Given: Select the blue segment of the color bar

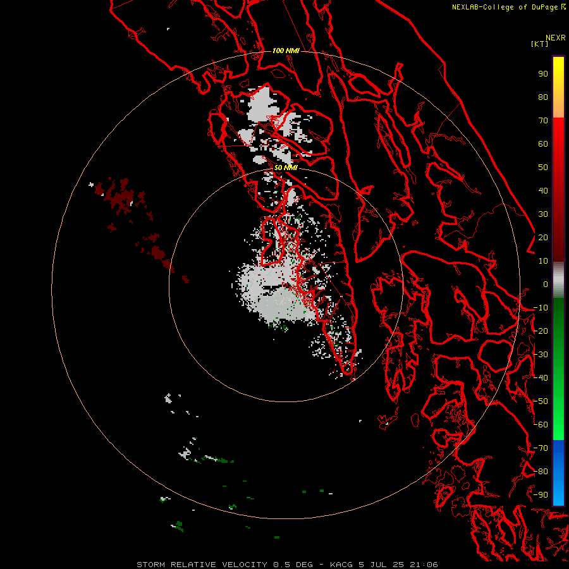Looking at the screenshot, I should click(558, 472).
